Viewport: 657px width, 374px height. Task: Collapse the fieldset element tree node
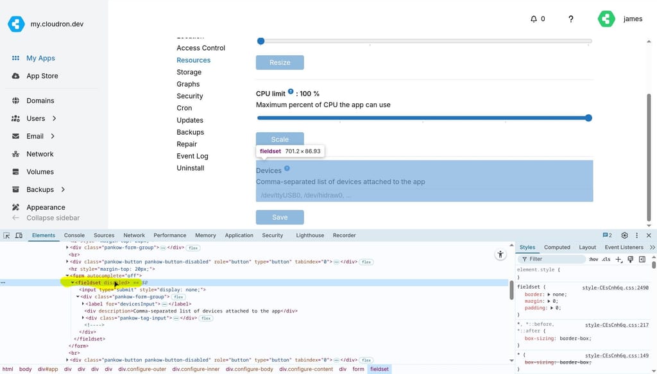[73, 283]
